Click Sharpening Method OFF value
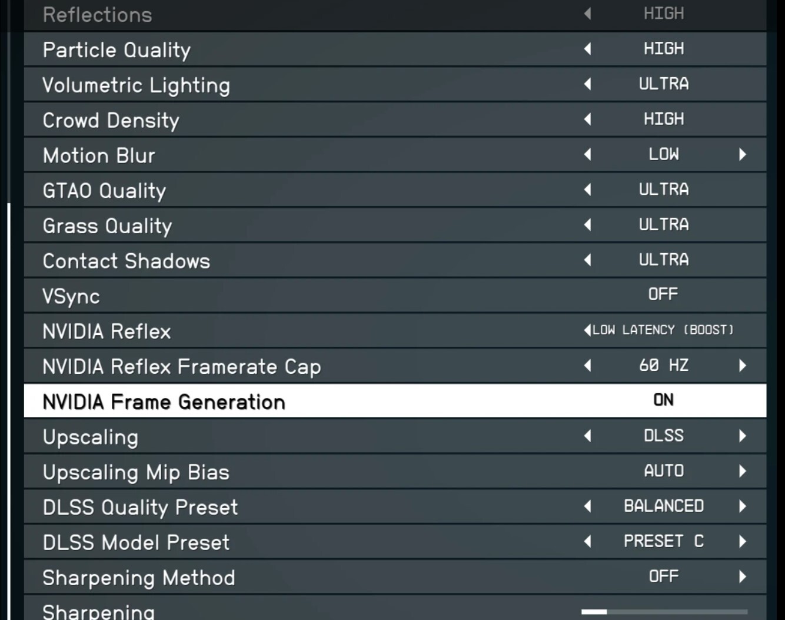785x620 pixels. click(x=663, y=576)
